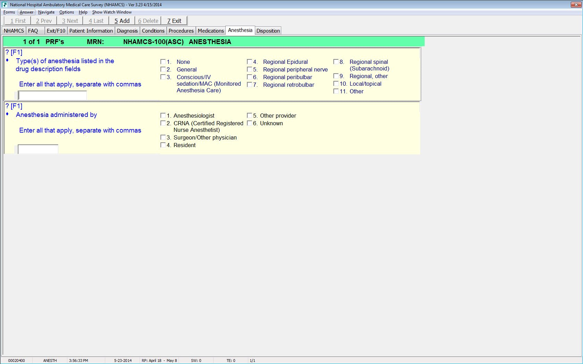583x364 pixels.
Task: Check the Anesthesiologist box
Action: tap(163, 116)
